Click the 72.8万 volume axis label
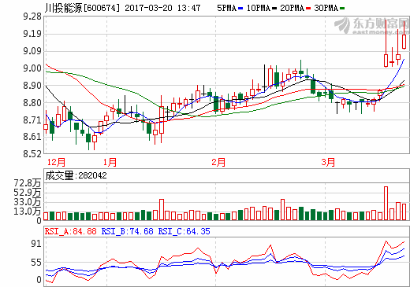Screen dimensions: 410x287 [28, 183]
